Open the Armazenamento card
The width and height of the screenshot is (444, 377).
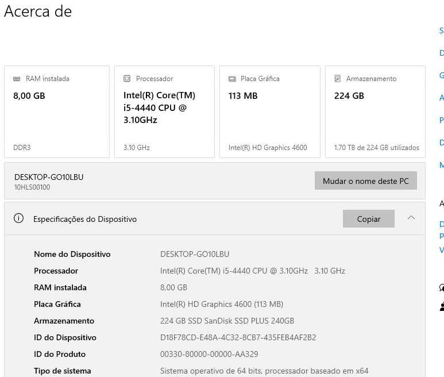tap(375, 111)
